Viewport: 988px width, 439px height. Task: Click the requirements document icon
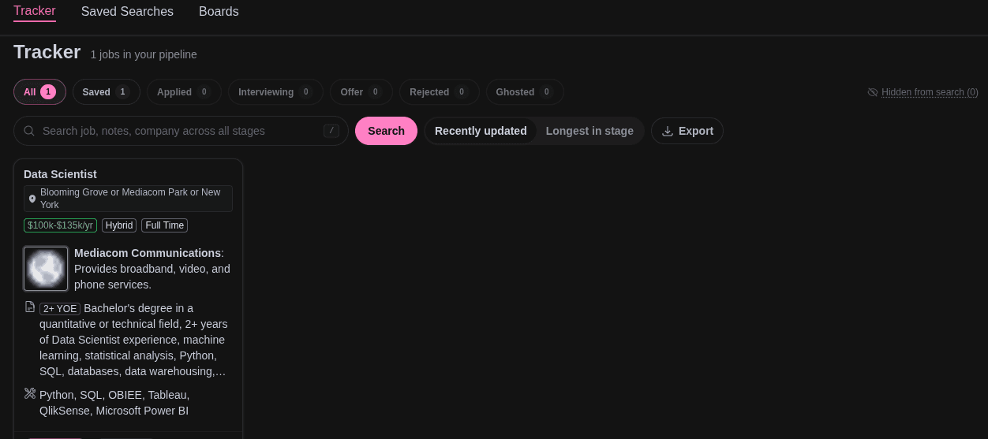(30, 307)
